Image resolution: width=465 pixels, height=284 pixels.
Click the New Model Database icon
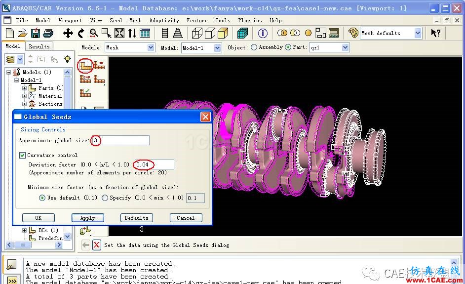click(10, 33)
